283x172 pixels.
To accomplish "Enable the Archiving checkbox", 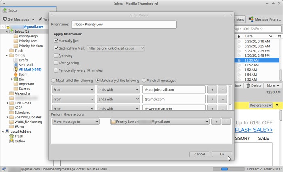I will pyautogui.click(x=56, y=56).
